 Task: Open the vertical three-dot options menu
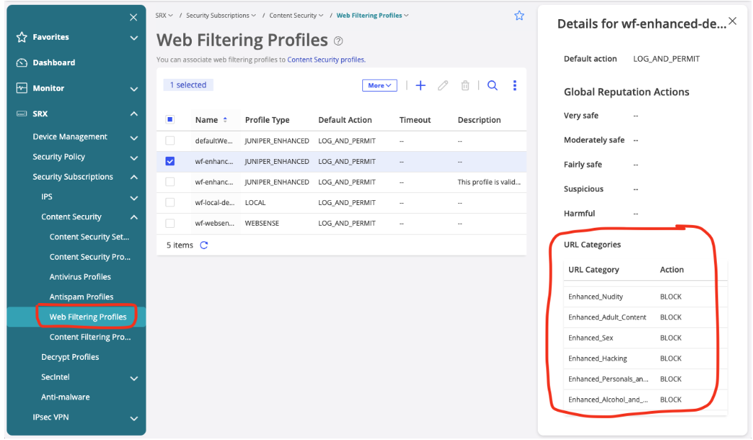[x=515, y=86]
